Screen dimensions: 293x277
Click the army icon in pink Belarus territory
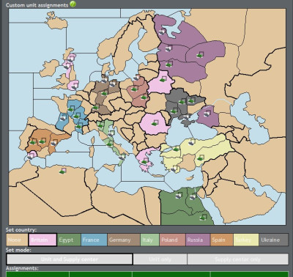pos(163,79)
